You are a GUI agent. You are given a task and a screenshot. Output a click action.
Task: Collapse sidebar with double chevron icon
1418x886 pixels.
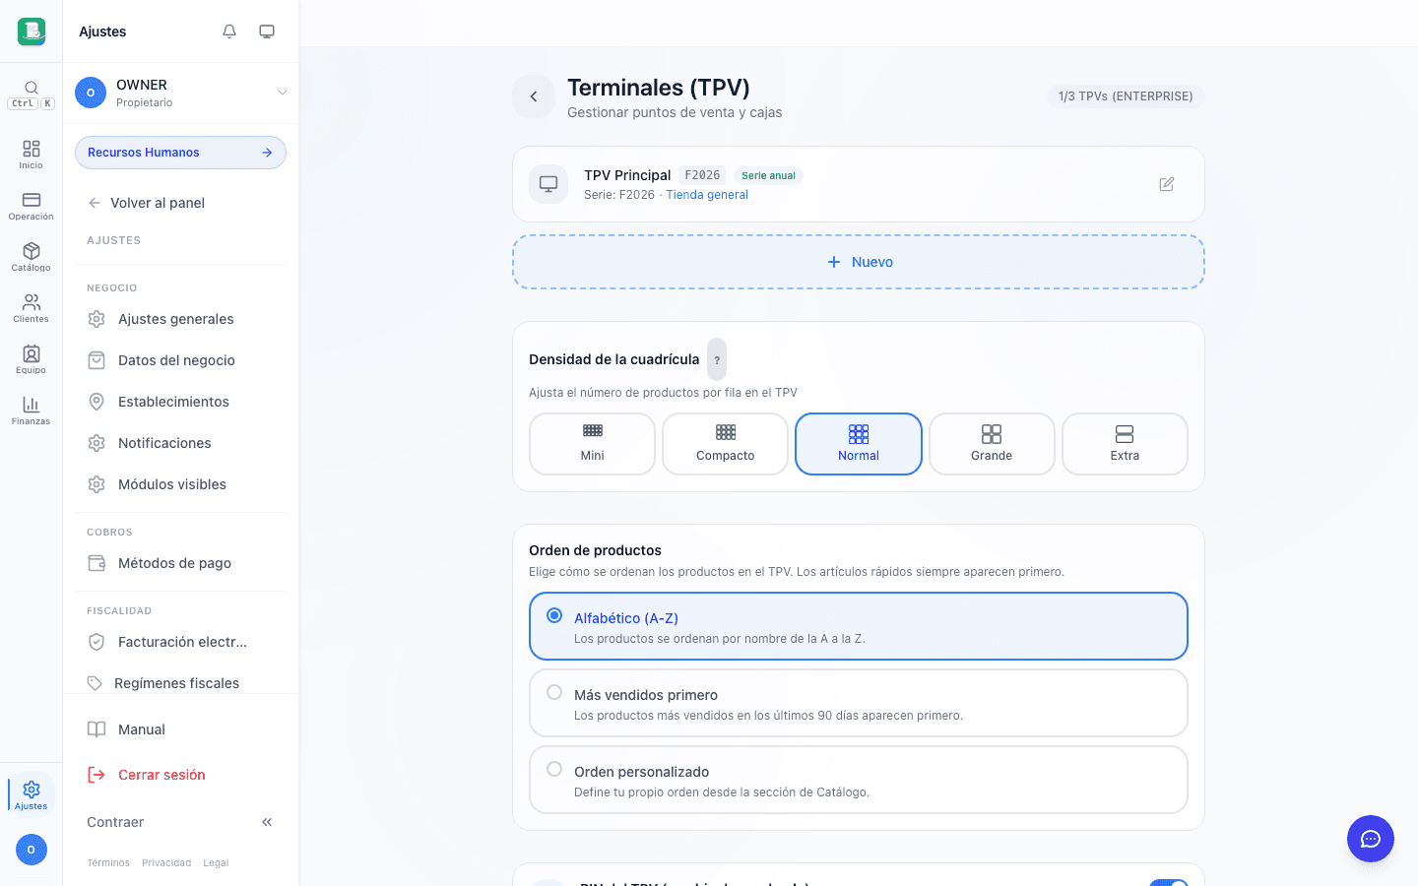(267, 822)
